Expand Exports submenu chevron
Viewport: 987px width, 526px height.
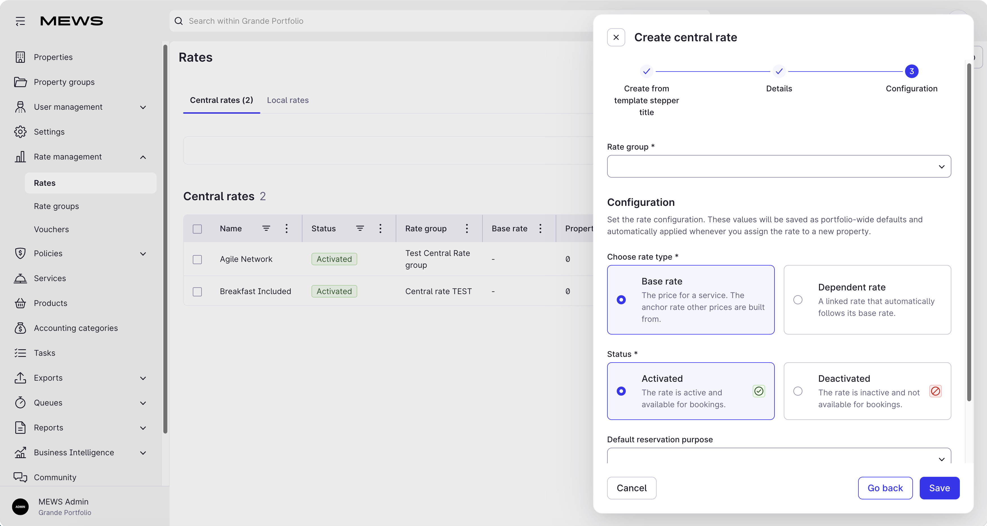tap(143, 378)
